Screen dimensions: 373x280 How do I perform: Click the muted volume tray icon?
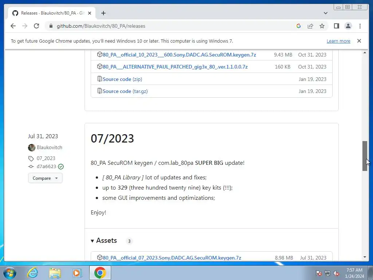pos(336,273)
